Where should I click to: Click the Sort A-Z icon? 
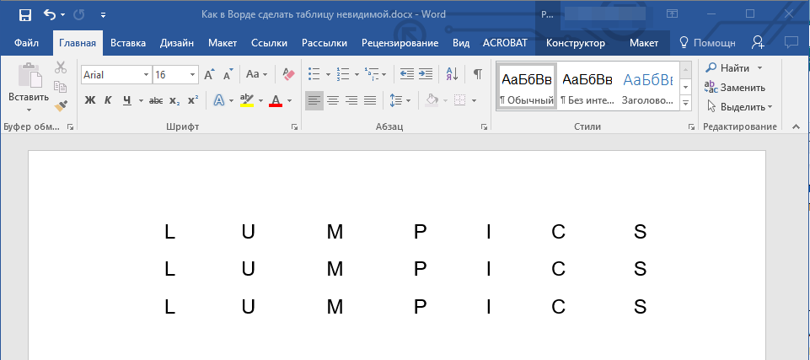(x=451, y=74)
